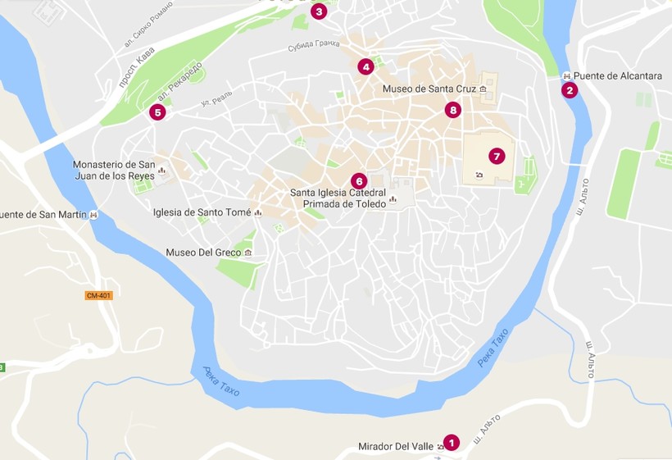Image resolution: width=672 pixels, height=460 pixels.
Task: Select marker 6 above the cathedral label
Action: pyautogui.click(x=359, y=181)
